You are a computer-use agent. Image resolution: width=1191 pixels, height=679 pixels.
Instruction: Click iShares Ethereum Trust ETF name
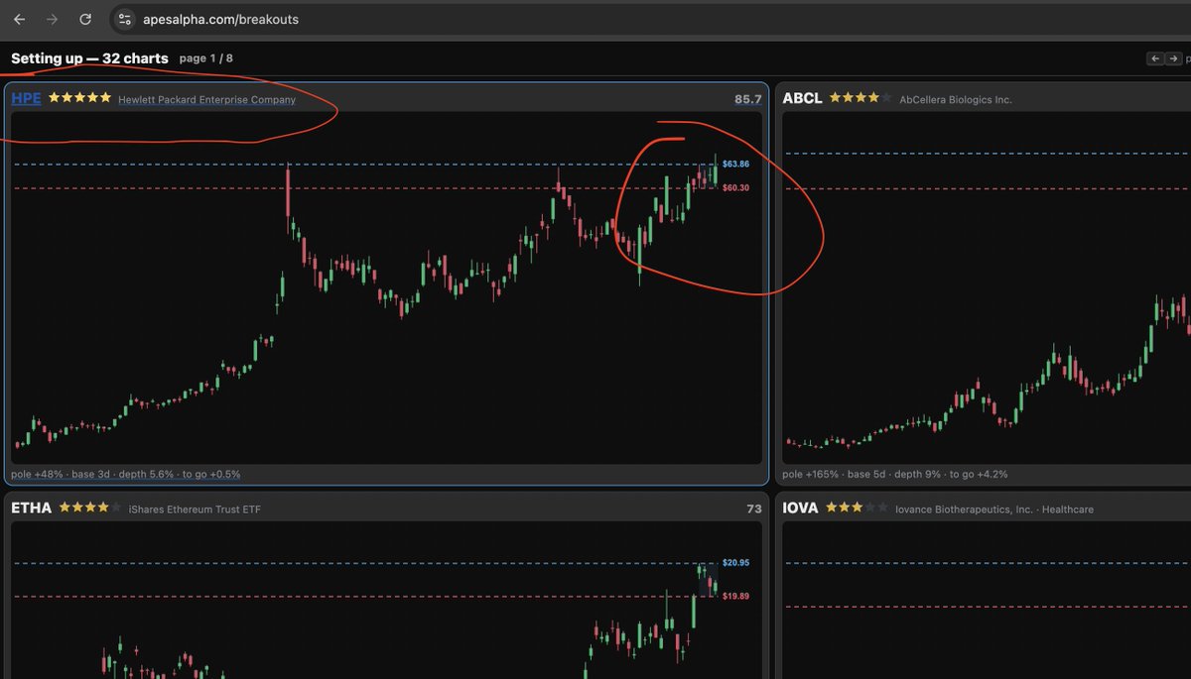point(195,509)
